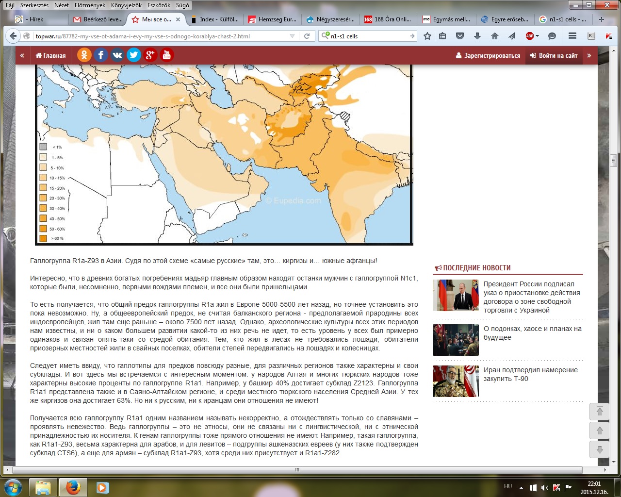Open the Könyvjelzők menu
This screenshot has width=621, height=497.
126,5
